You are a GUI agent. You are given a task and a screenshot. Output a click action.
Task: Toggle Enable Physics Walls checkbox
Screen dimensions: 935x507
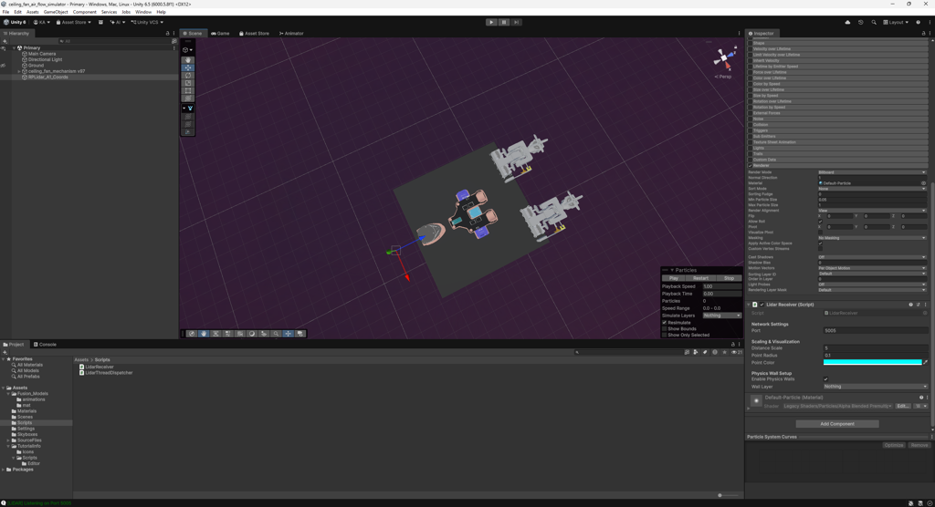click(825, 379)
